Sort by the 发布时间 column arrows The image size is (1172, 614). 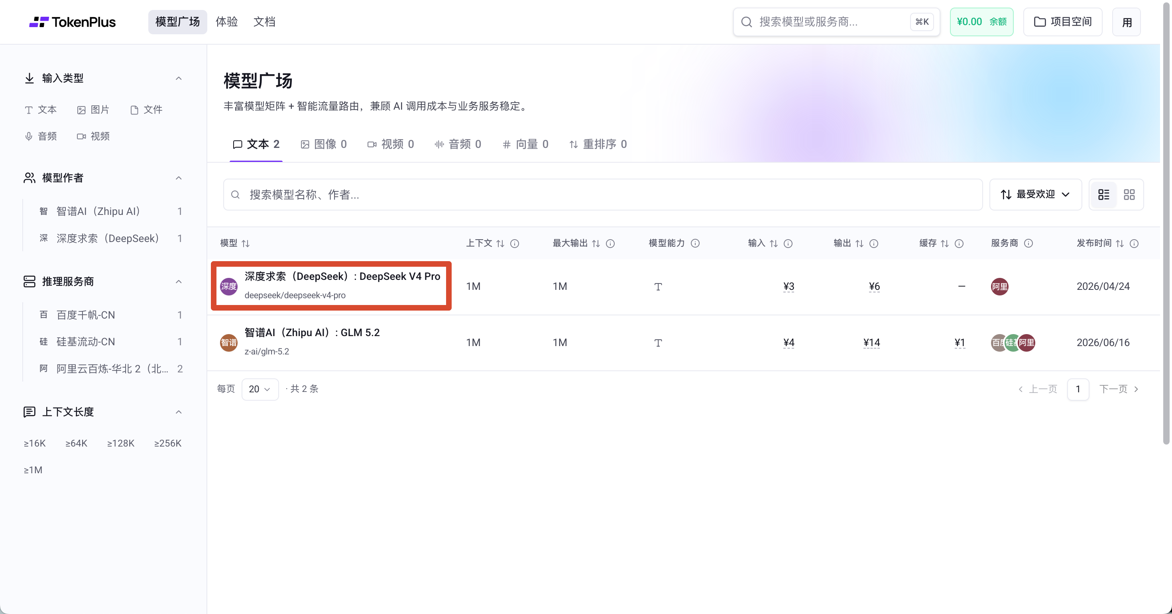1120,244
